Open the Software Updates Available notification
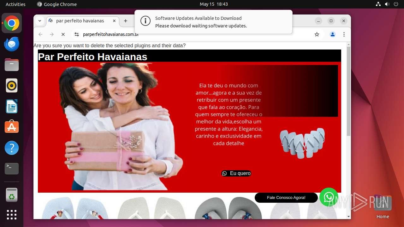The height and width of the screenshot is (227, 404). click(x=213, y=22)
